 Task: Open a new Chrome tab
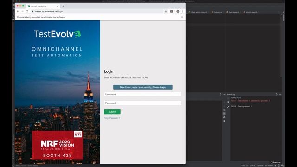(63, 6)
